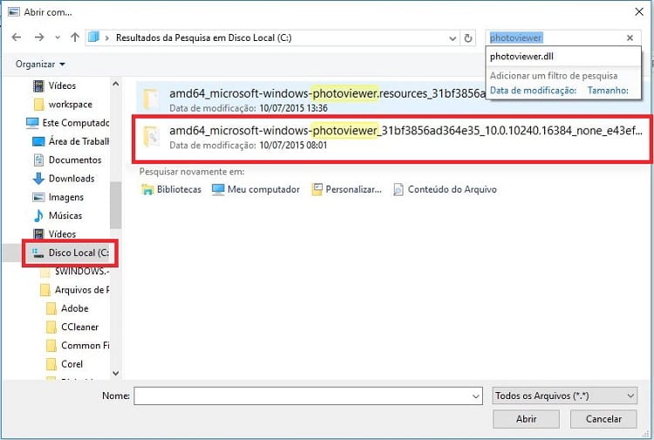Click the Conteúdo do Arquivo document icon

click(x=399, y=190)
